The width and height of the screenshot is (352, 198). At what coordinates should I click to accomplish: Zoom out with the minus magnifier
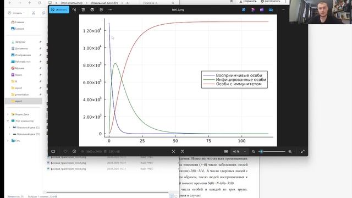(x=254, y=152)
